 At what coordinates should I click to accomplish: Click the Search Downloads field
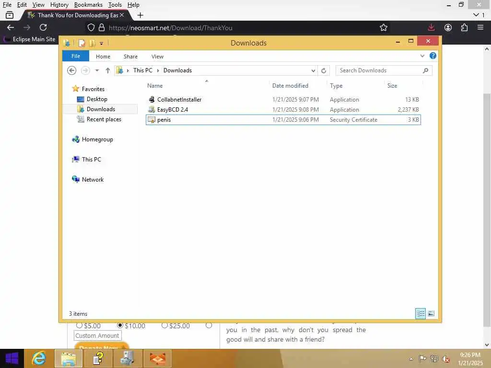point(384,70)
